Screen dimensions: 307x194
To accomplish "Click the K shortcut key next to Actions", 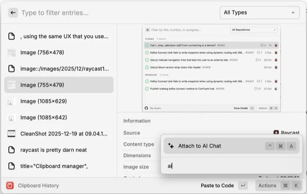I will 296,185.
